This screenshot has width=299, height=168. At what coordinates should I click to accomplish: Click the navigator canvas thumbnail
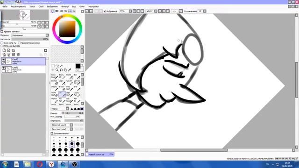[x=25, y=15]
